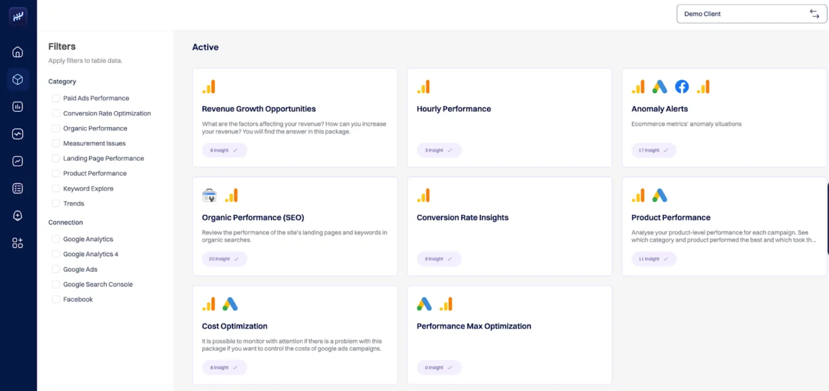The width and height of the screenshot is (829, 391).
Task: Tick the Google Analytics 4 connection checkbox
Action: point(56,254)
